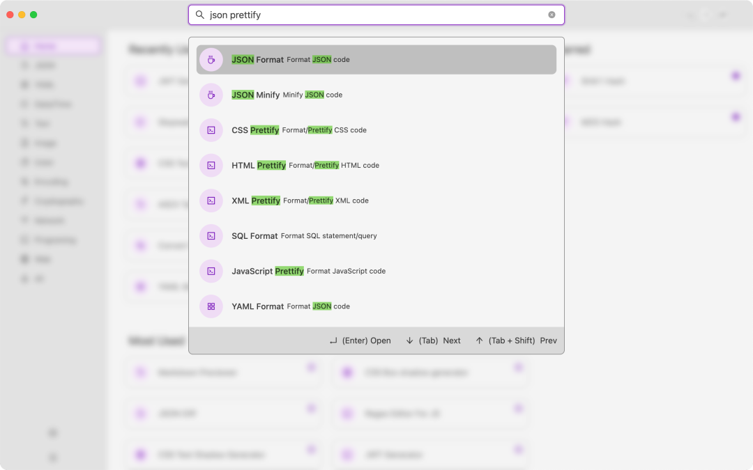This screenshot has width=753, height=470.
Task: Click the (Tab) Next hint
Action: (x=433, y=340)
